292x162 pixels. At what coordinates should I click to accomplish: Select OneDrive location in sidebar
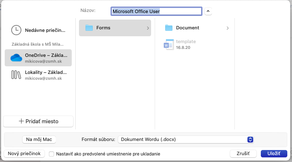[46, 58]
